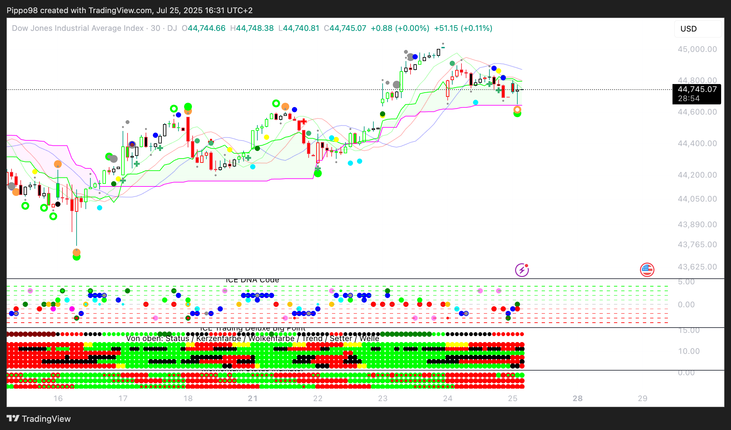
Task: Click the 15.00 scale label of Big Point pane
Action: (689, 331)
